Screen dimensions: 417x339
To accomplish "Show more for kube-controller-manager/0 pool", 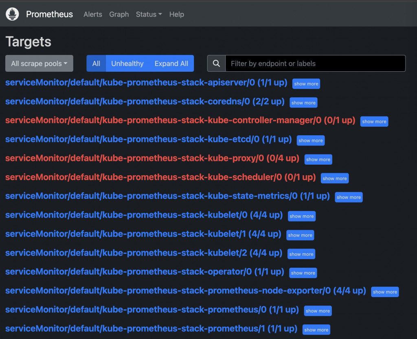I will tap(374, 121).
